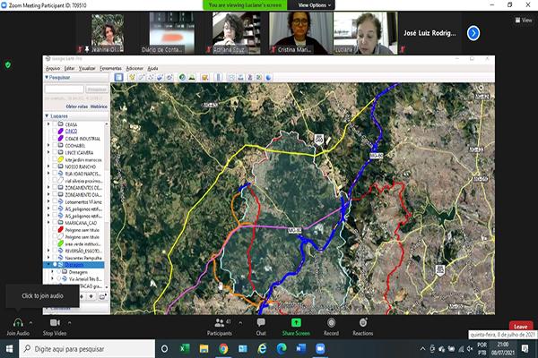
Task: Open the Ferramentas menu
Action: pyautogui.click(x=111, y=68)
